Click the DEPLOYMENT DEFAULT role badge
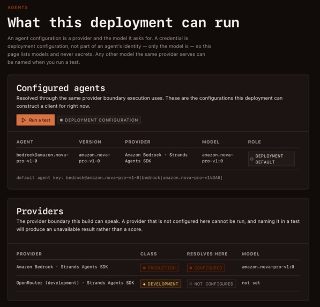Image resolution: width=320 pixels, height=307 pixels. pyautogui.click(x=271, y=159)
